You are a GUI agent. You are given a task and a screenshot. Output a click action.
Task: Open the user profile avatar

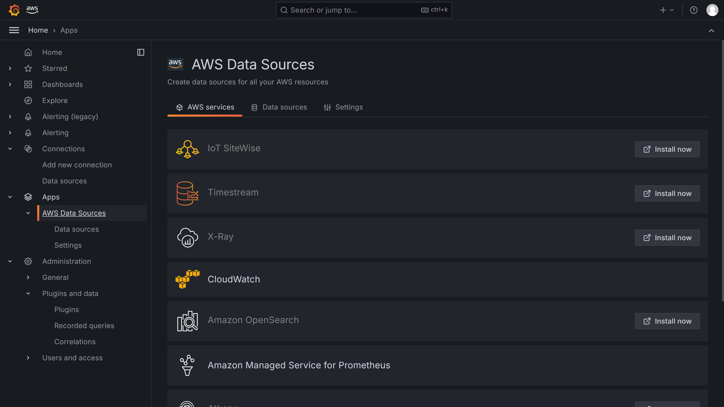click(x=712, y=10)
